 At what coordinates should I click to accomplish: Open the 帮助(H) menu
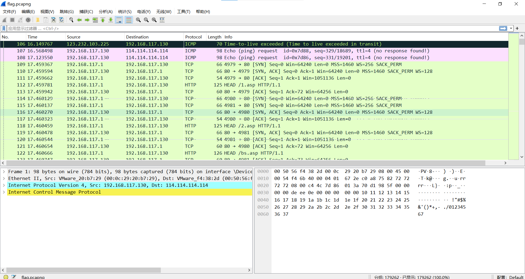coord(203,12)
